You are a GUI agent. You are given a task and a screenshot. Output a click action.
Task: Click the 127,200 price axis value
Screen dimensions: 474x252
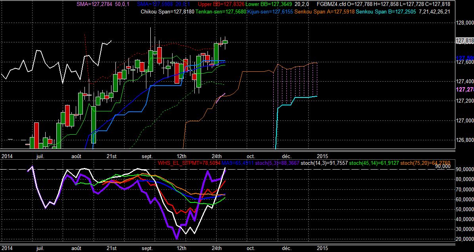point(464,101)
